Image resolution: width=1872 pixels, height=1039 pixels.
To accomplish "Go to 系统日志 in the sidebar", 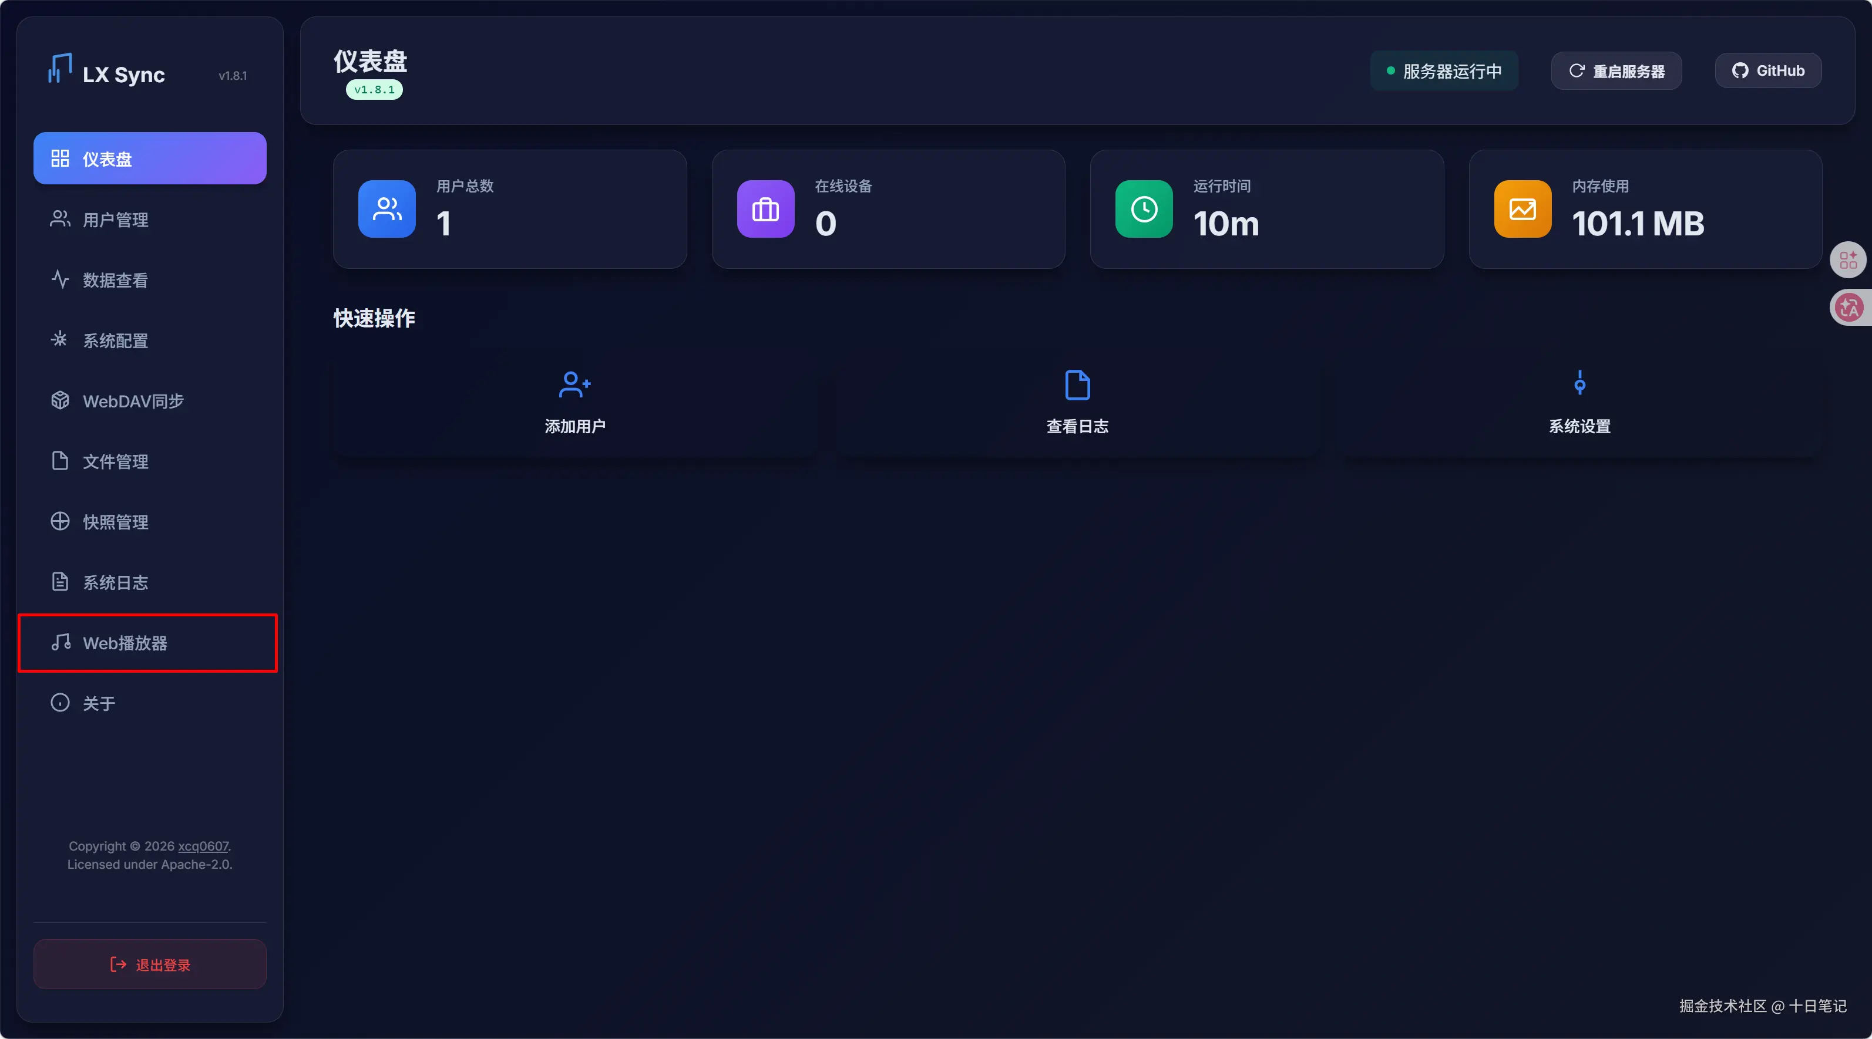I will pyautogui.click(x=150, y=582).
